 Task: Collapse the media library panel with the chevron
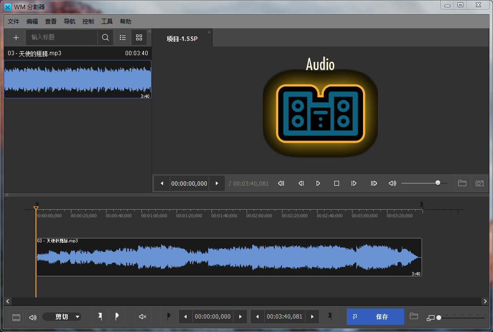149,32
